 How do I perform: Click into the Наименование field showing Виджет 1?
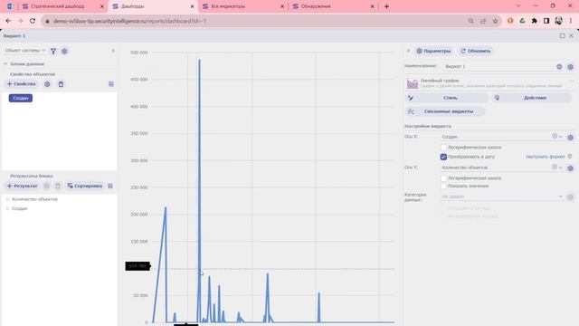pos(498,66)
